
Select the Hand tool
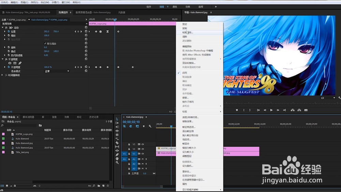tap(117, 159)
